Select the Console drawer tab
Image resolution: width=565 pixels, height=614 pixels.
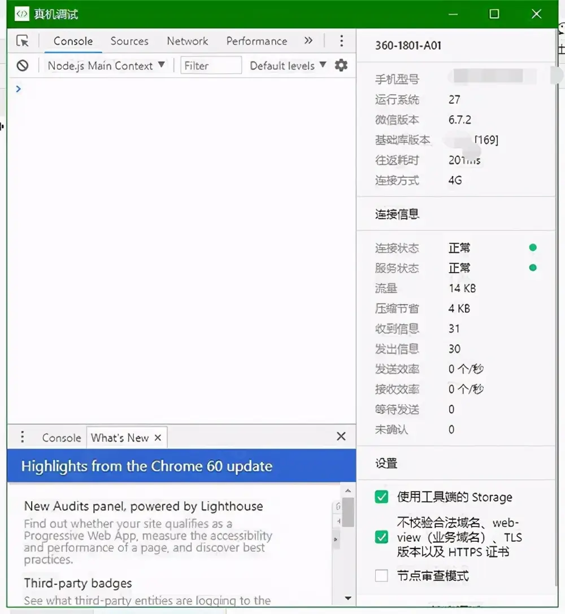tap(61, 437)
